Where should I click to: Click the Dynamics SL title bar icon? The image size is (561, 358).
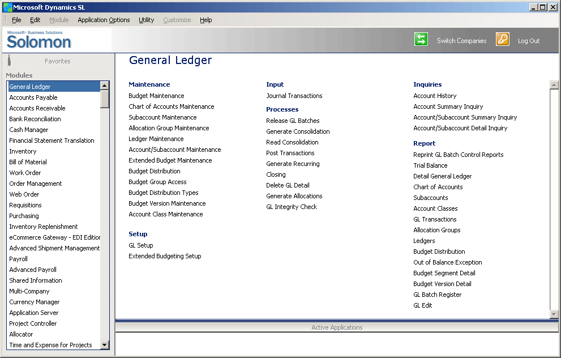pos(7,7)
